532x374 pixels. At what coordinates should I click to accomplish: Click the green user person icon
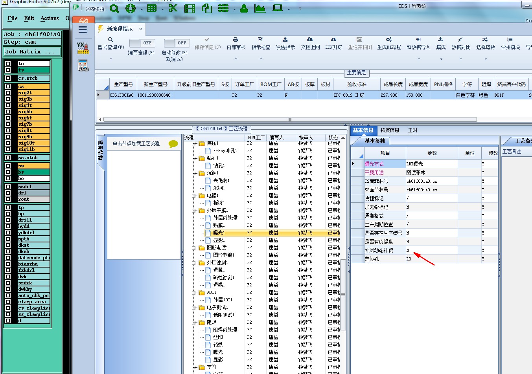244,8
